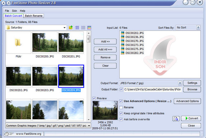Toggle Ask before overwrite checkbox
The height and width of the screenshot is (138, 206).
[x=121, y=119]
